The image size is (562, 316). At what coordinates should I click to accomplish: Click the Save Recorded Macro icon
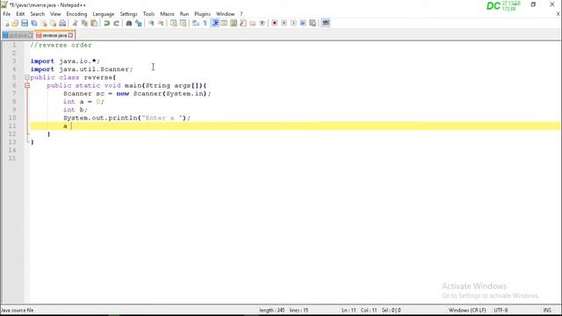313,24
